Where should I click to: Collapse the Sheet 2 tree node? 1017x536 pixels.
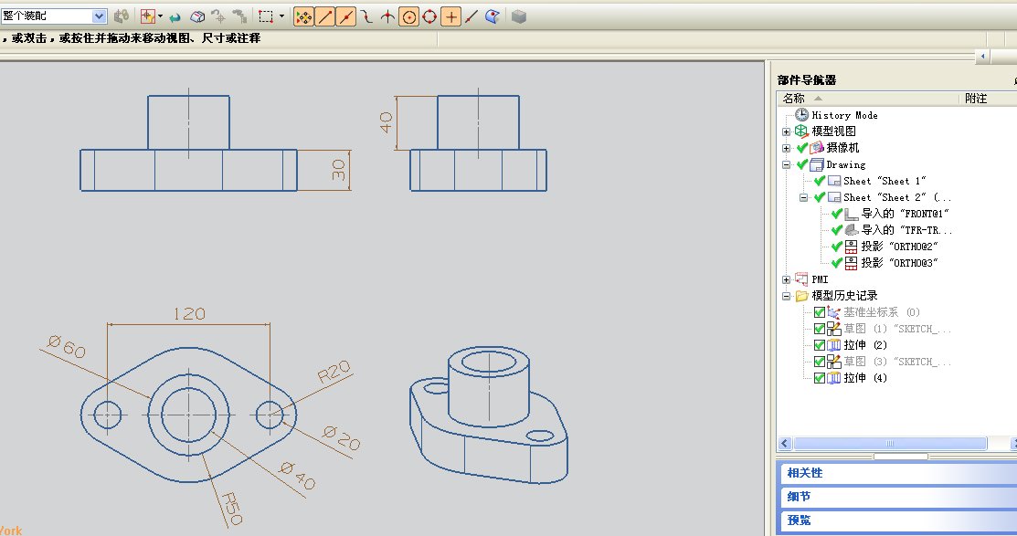pyautogui.click(x=803, y=197)
